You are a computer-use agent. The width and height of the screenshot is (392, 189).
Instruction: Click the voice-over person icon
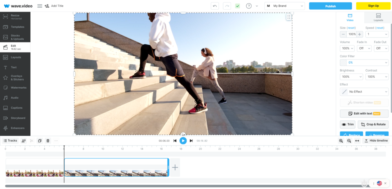(23, 141)
